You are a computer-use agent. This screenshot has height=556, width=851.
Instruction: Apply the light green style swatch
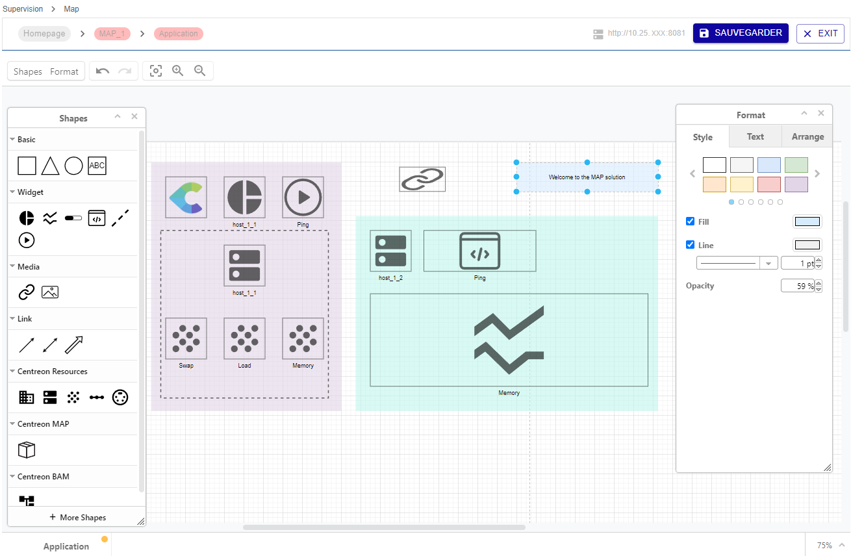tap(796, 165)
